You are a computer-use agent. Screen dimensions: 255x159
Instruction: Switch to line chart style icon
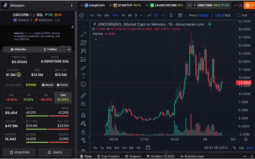pos(149,15)
